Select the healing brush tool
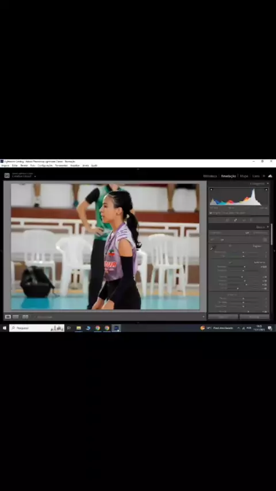 pos(235,220)
